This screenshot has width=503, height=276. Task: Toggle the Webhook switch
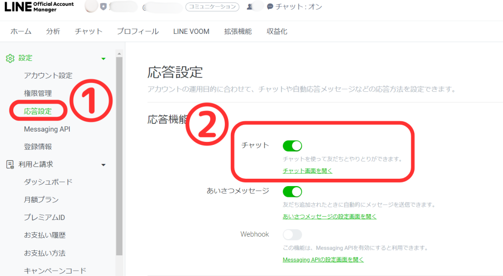pos(292,235)
